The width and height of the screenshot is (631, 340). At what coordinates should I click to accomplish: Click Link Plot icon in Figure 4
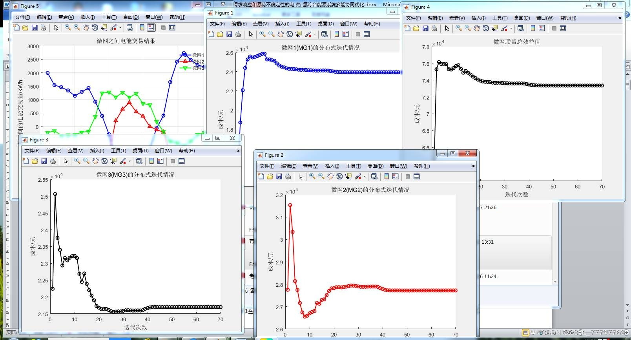pos(521,28)
